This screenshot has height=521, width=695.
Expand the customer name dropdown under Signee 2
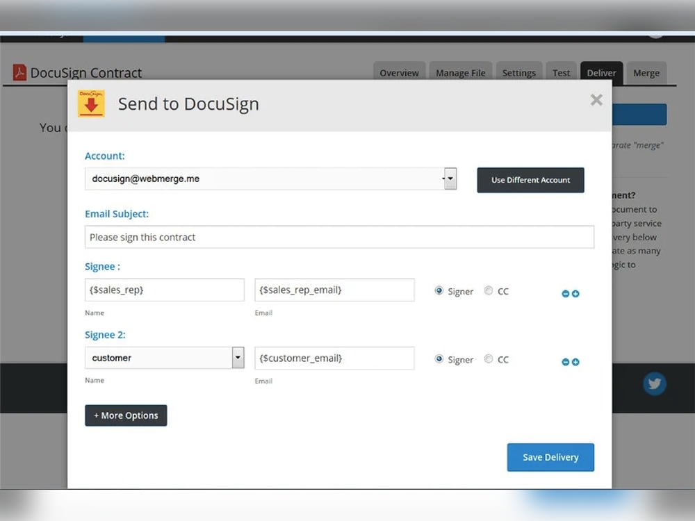pos(237,357)
